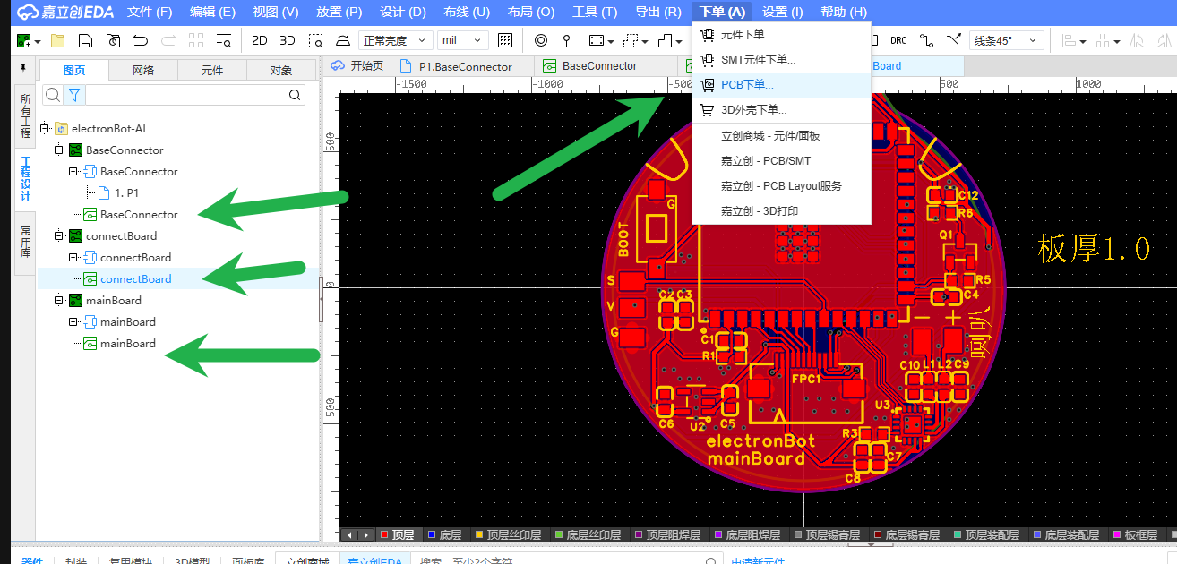Choose 元件下单... menu entry
Viewport: 1177px width, 564px height.
click(x=781, y=35)
